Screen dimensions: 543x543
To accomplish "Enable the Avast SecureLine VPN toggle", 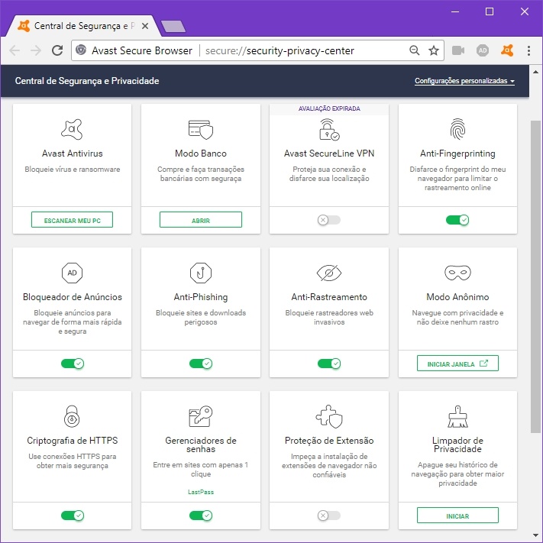I will point(329,220).
